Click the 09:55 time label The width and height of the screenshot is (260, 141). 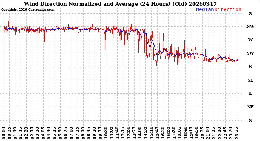tap(100, 133)
